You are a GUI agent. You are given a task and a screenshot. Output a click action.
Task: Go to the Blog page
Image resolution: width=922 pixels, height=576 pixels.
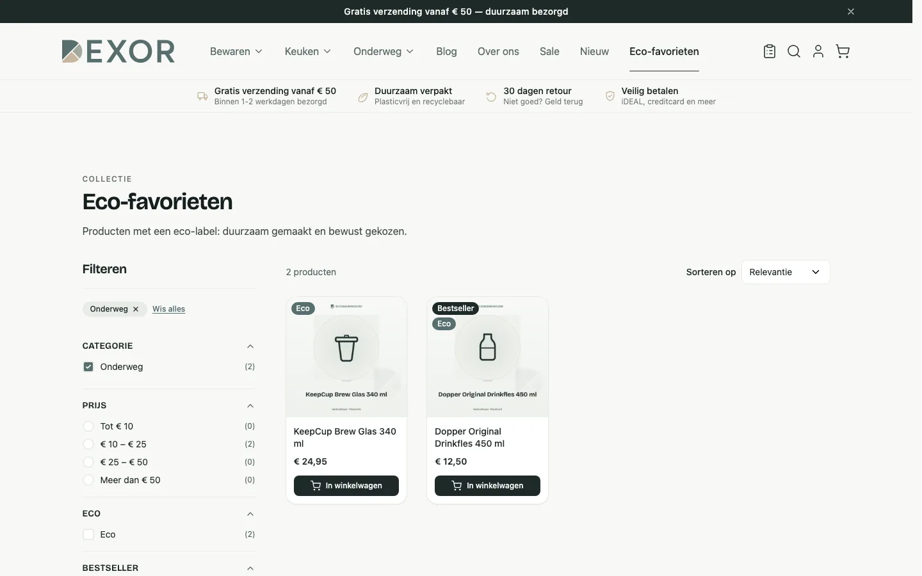pos(446,51)
